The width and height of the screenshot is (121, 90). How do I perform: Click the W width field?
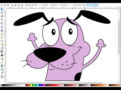click(63, 5)
